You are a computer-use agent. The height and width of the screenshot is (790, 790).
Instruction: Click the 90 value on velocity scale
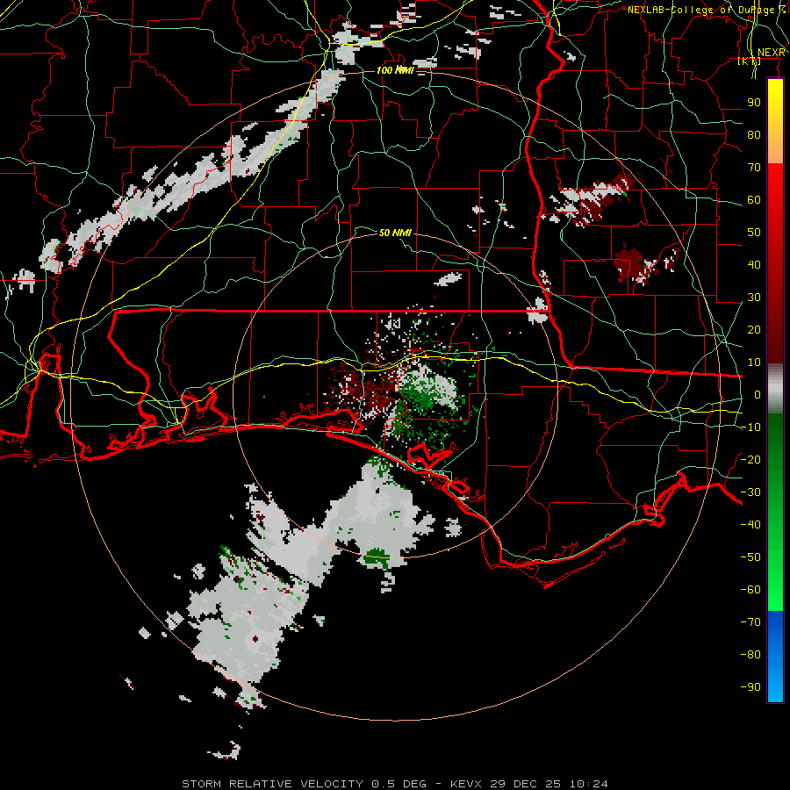pos(754,103)
